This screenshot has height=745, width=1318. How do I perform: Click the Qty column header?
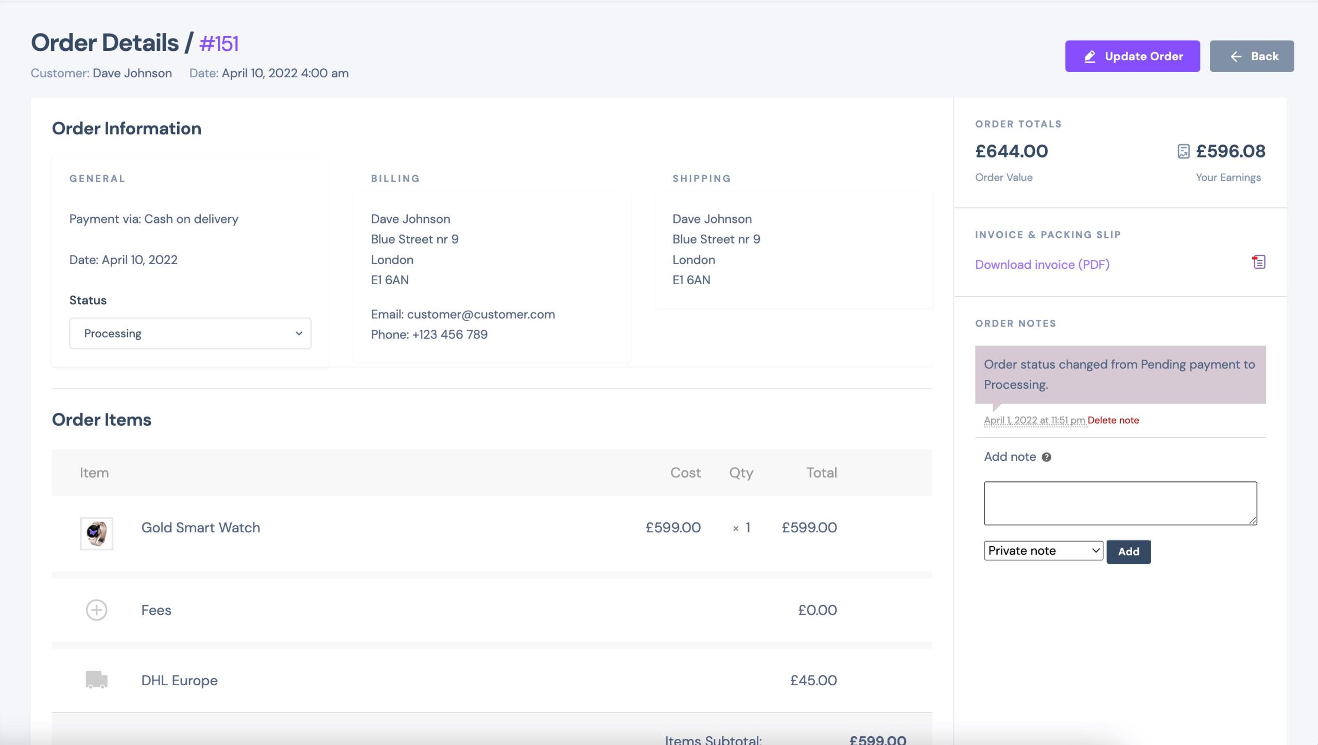741,473
